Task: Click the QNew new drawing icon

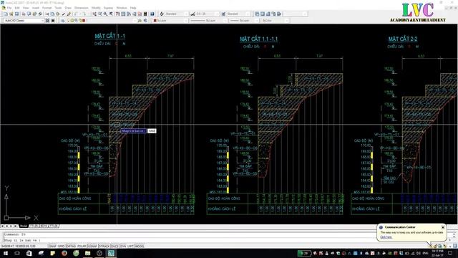Action: (x=6, y=14)
